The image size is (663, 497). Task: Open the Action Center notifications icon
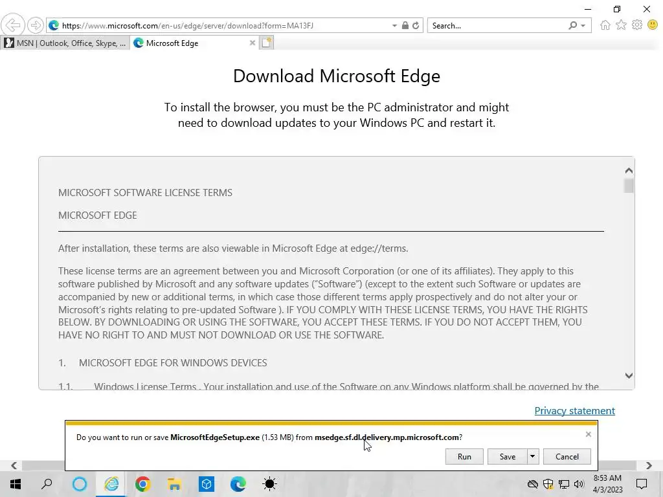[642, 484]
